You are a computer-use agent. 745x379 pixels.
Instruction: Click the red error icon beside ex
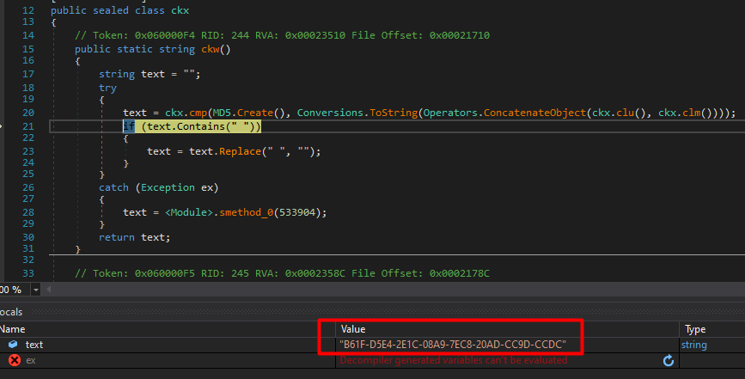[x=15, y=360]
